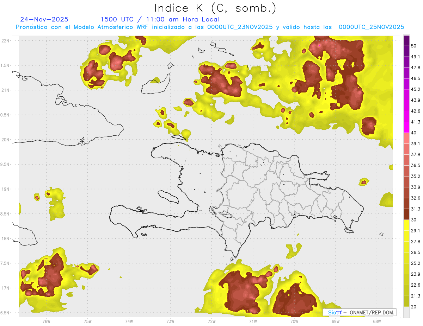
Task: Click colorbar value "36.5"
Action: [x=415, y=165]
